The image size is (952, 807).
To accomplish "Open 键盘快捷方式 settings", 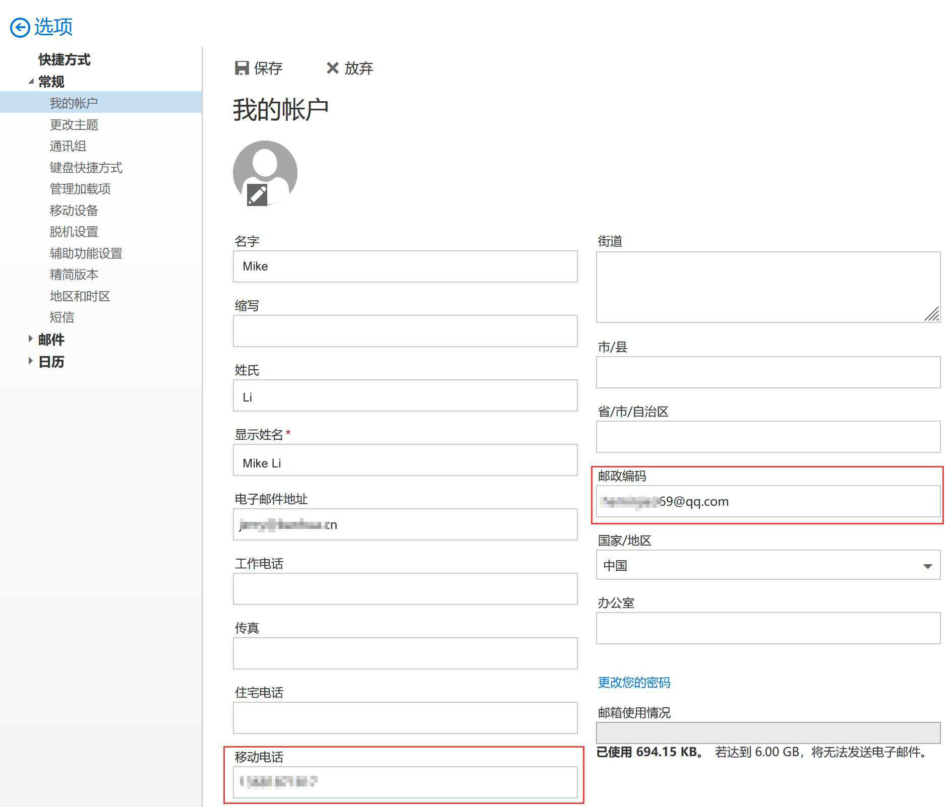I will (x=86, y=168).
